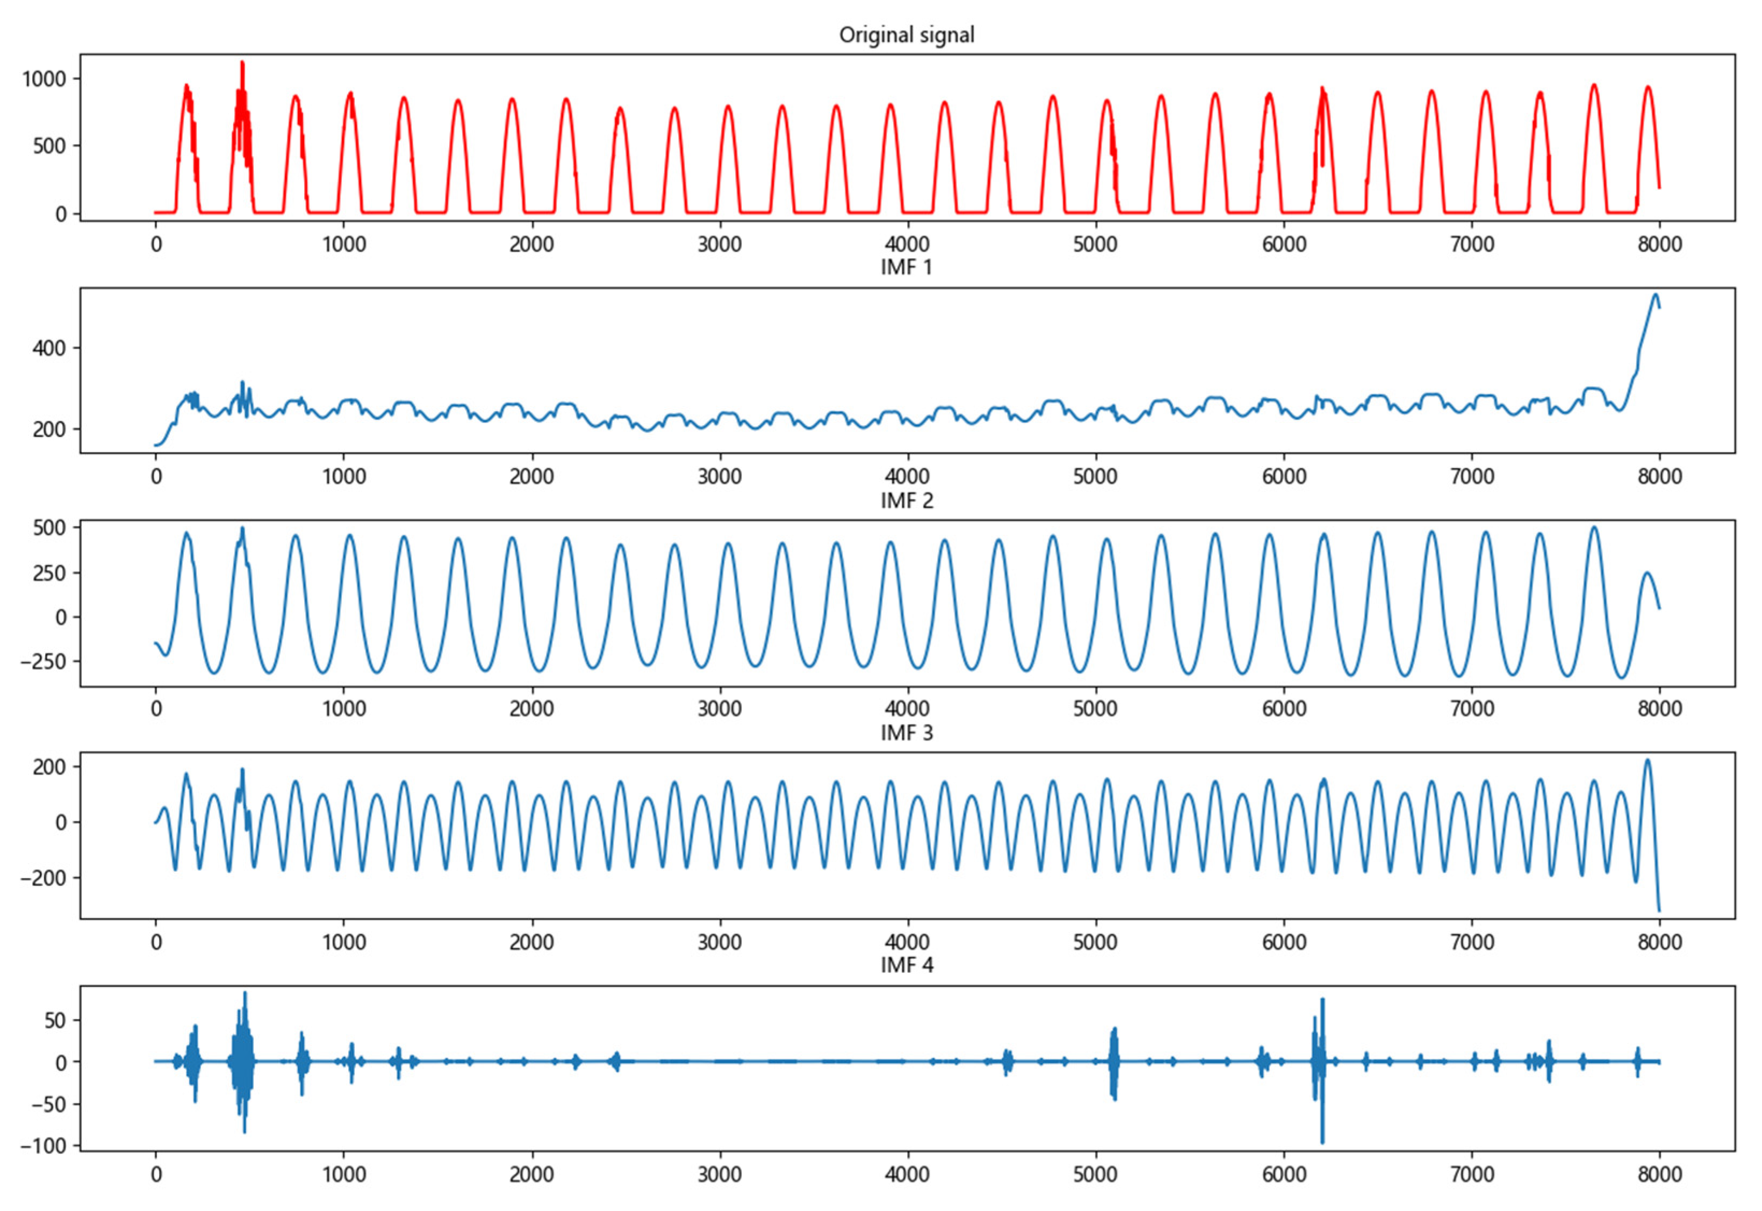This screenshot has width=1762, height=1211.
Task: Click the 'IMF 4' subplot title
Action: (x=907, y=965)
